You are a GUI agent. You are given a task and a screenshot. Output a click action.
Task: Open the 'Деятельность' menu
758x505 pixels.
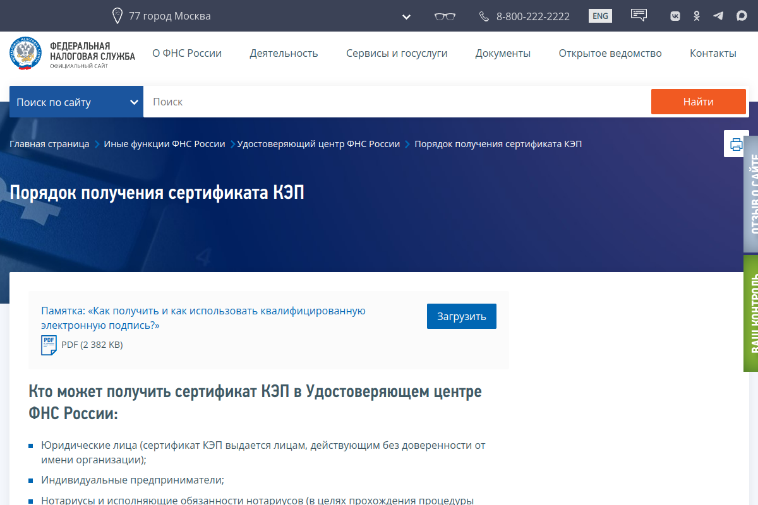click(x=284, y=54)
